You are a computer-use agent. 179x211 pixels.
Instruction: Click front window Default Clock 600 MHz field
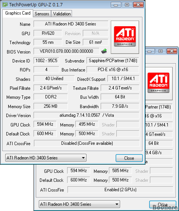pos(45,134)
